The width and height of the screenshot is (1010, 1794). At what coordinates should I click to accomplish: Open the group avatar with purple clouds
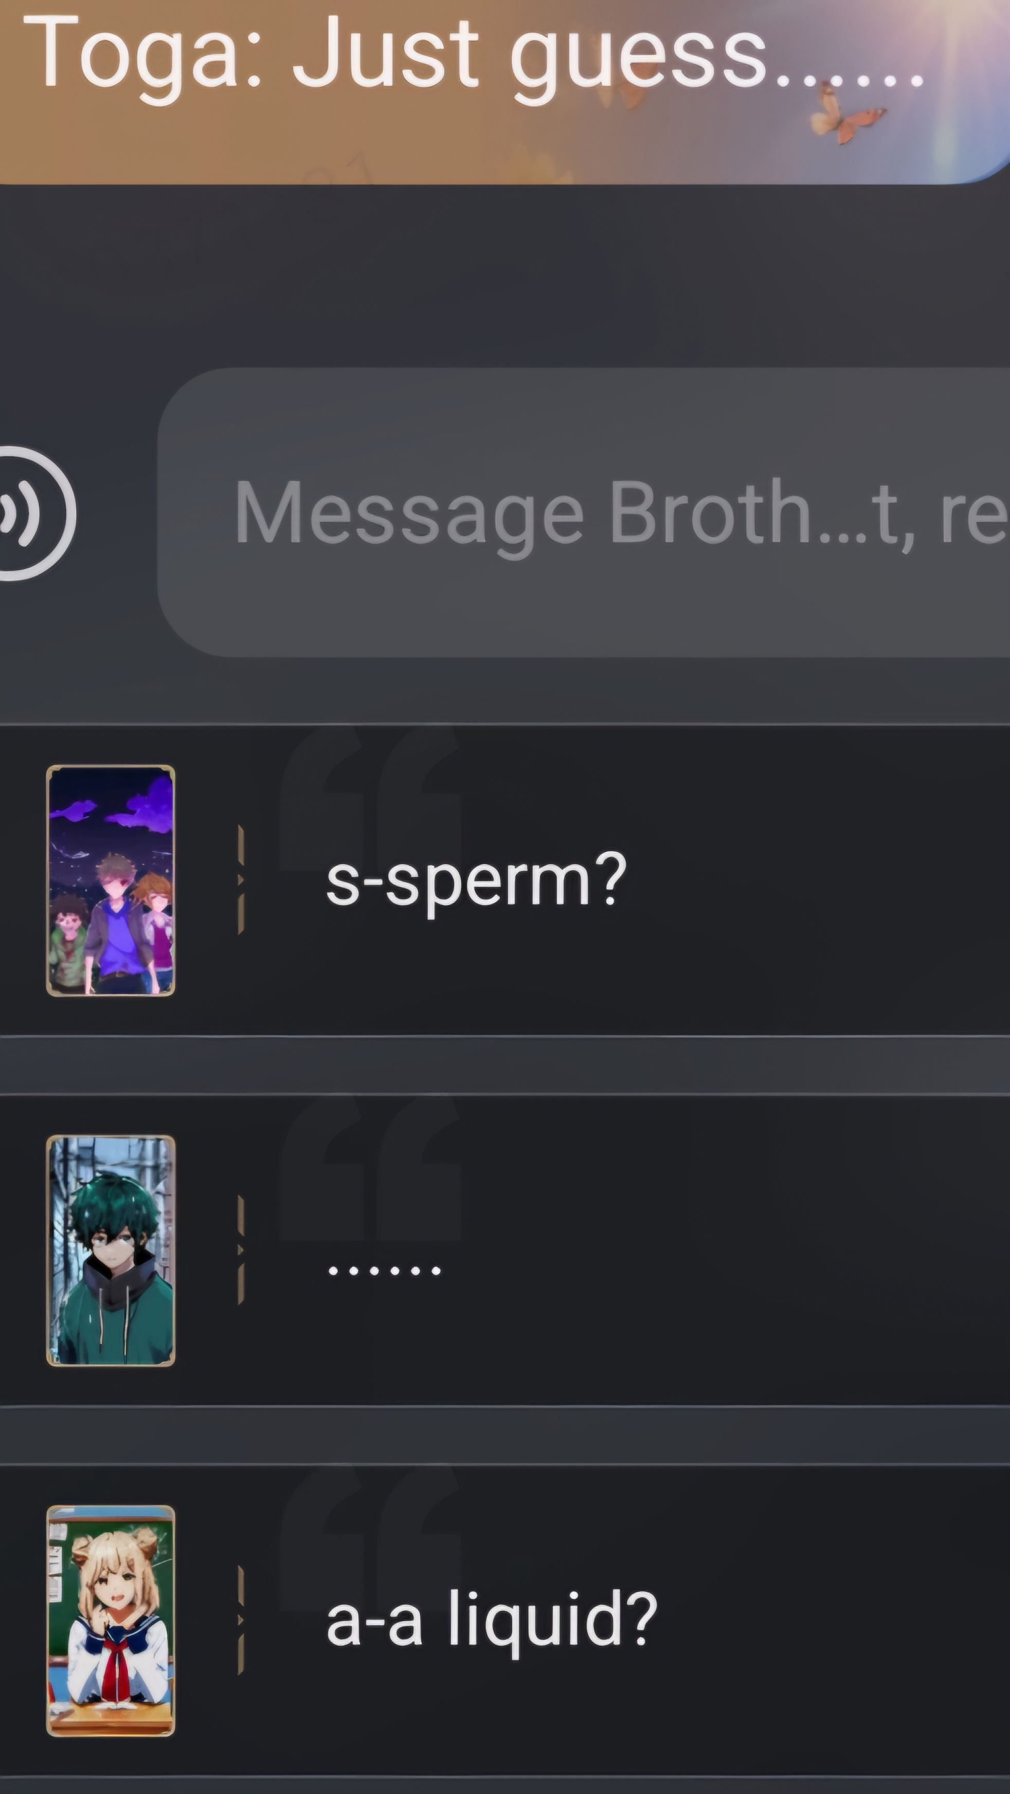(x=111, y=881)
